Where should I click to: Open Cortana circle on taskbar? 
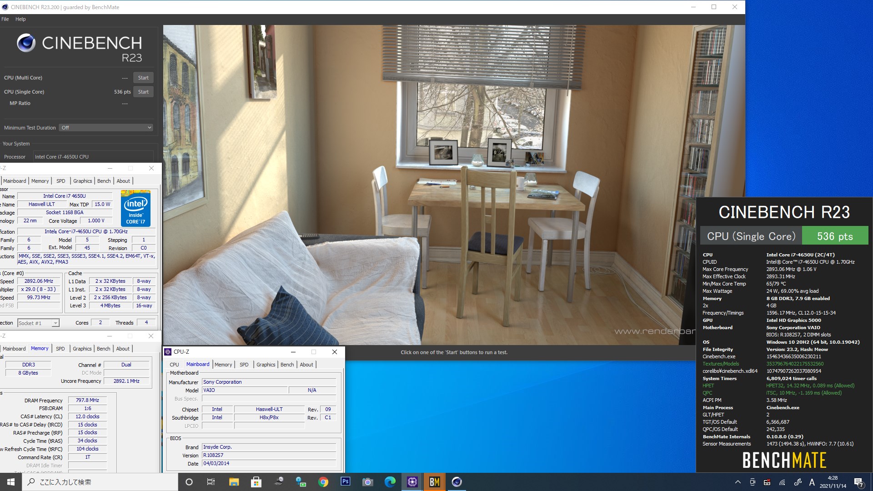(189, 482)
